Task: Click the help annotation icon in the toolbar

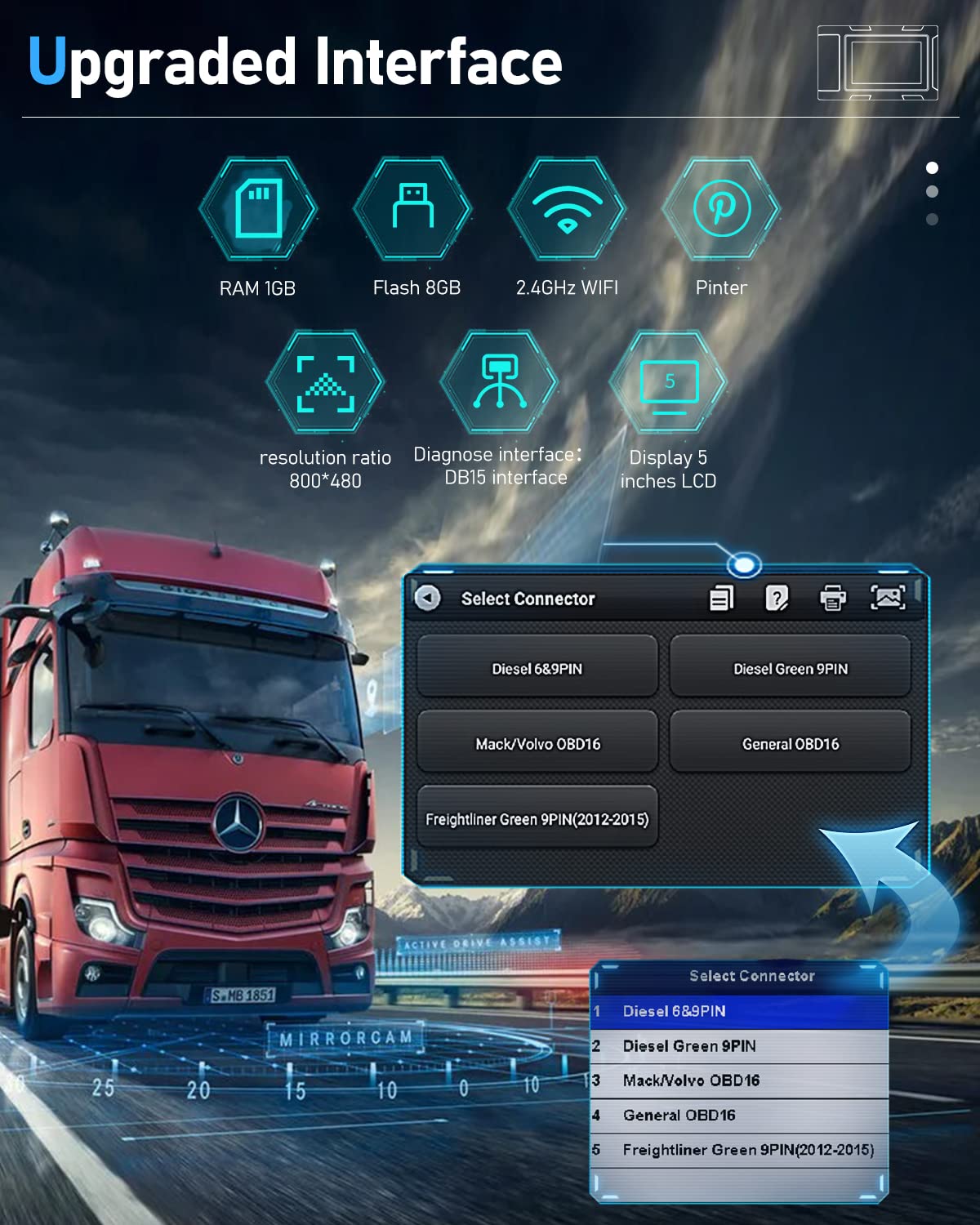Action: click(777, 599)
